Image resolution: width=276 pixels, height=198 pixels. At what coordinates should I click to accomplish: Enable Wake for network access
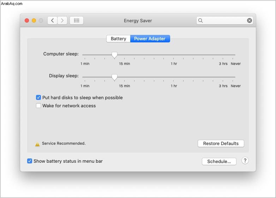pyautogui.click(x=38, y=106)
